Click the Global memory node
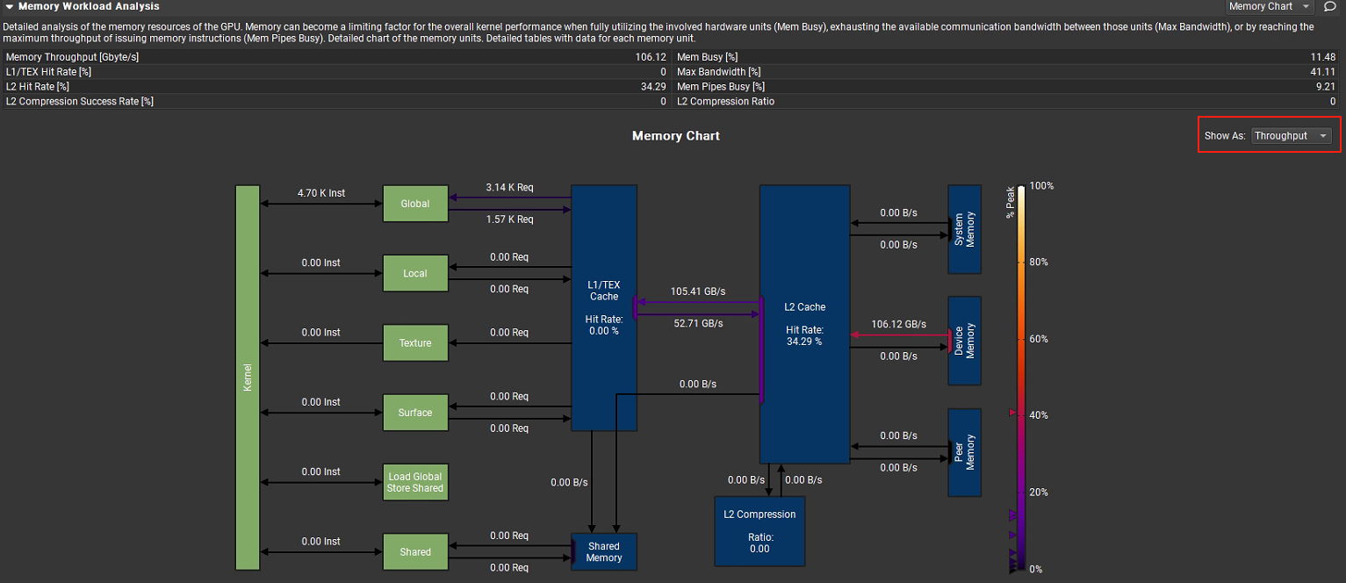 pos(415,204)
